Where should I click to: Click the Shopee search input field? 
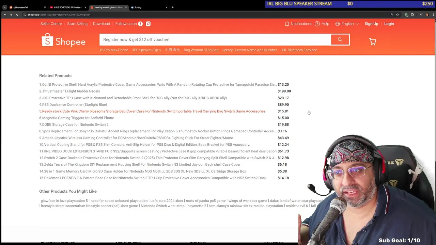coord(215,39)
